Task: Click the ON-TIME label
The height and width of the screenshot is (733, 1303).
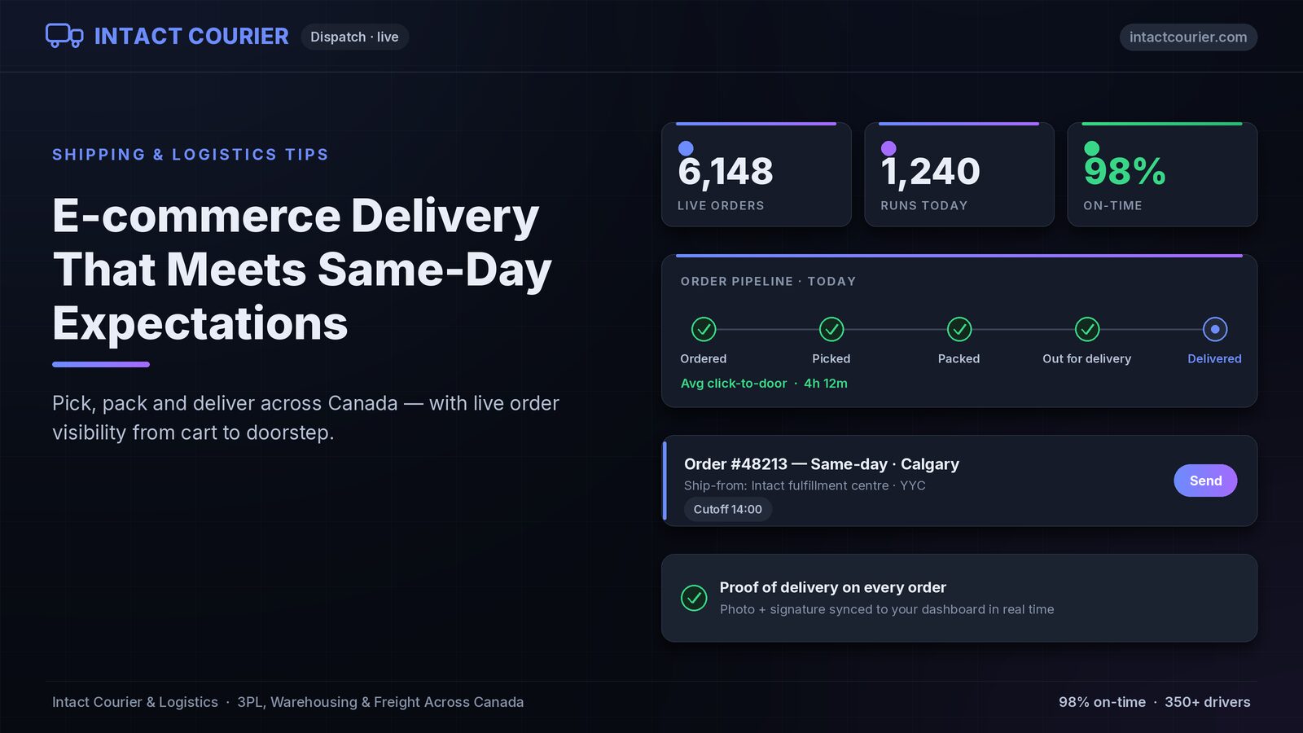Action: click(x=1112, y=206)
